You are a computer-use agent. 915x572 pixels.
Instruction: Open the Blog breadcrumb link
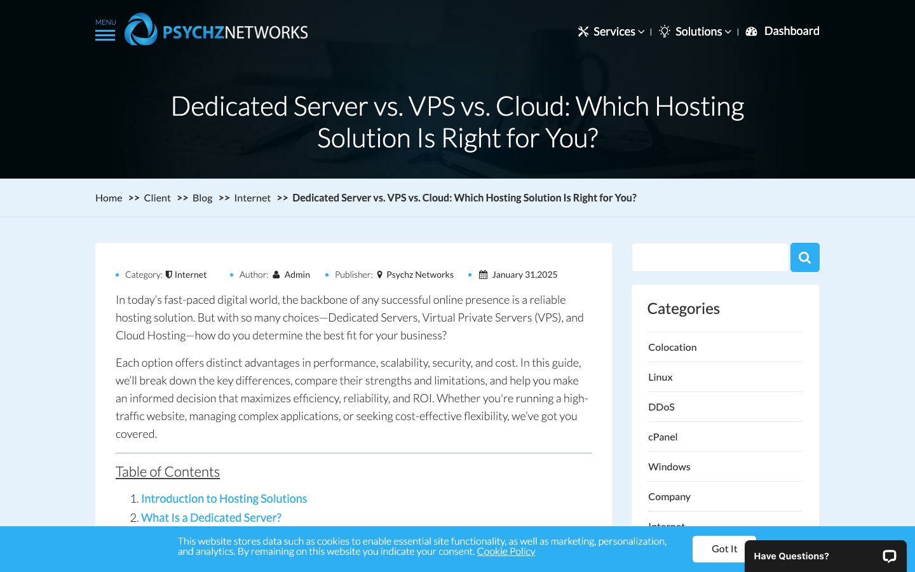click(202, 198)
